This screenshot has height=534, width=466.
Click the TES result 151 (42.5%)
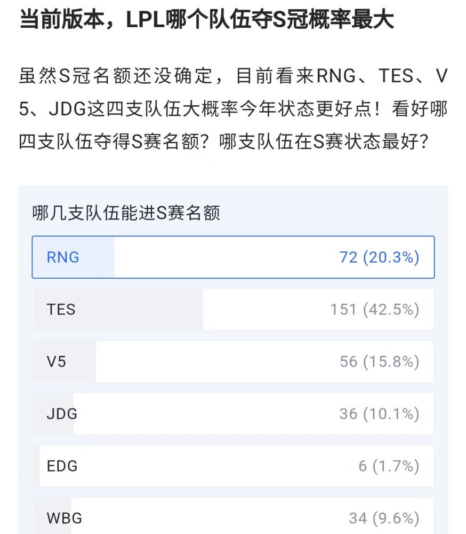(x=374, y=310)
